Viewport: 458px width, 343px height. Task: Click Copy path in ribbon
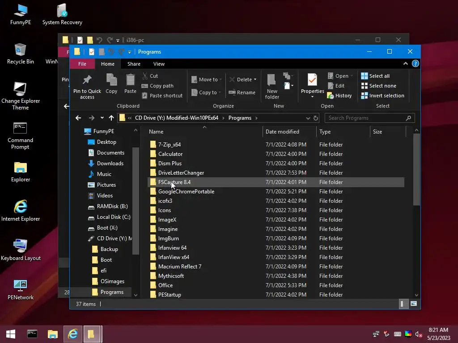pyautogui.click(x=157, y=86)
